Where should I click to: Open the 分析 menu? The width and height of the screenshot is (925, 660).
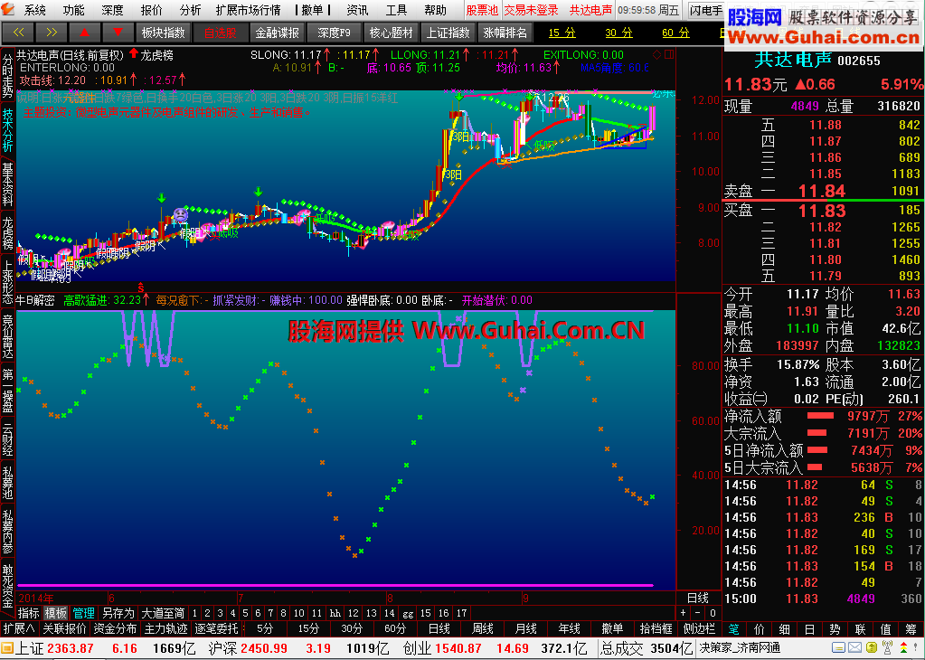pyautogui.click(x=190, y=10)
